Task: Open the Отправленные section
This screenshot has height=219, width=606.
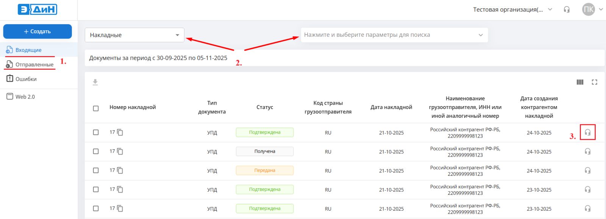Action: pyautogui.click(x=34, y=64)
